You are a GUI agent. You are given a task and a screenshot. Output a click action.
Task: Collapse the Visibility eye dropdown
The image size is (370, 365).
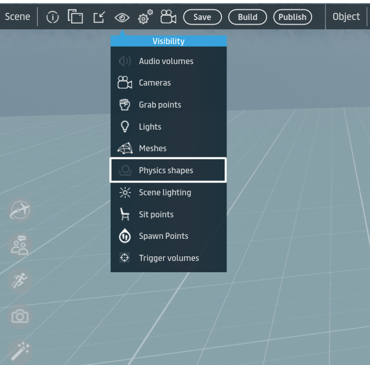122,17
